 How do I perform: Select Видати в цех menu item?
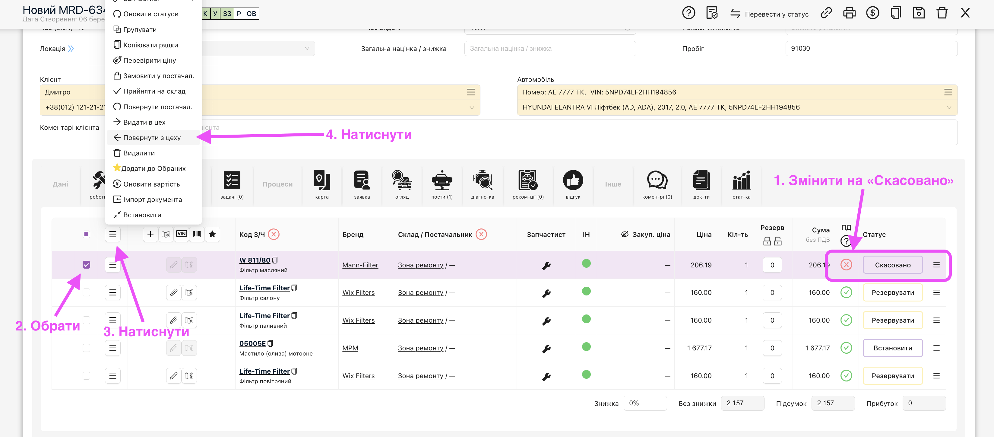pyautogui.click(x=144, y=122)
